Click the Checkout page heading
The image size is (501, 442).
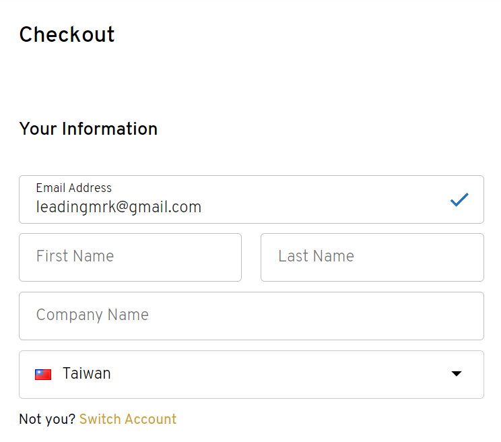tap(67, 34)
